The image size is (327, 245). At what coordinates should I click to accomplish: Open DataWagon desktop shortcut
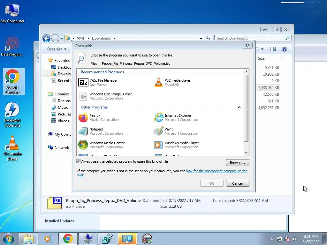[x=12, y=46]
